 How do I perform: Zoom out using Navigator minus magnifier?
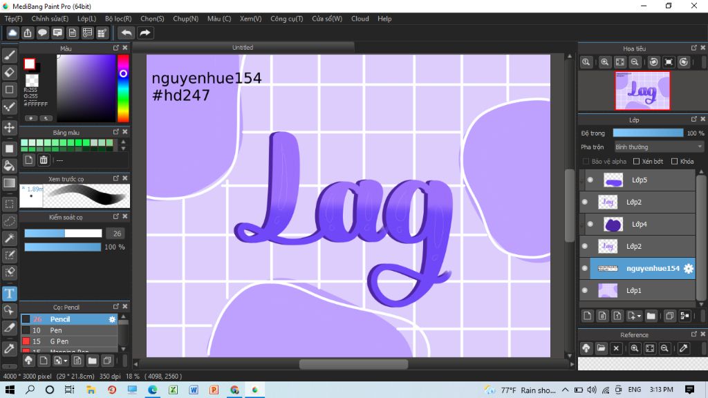point(635,62)
